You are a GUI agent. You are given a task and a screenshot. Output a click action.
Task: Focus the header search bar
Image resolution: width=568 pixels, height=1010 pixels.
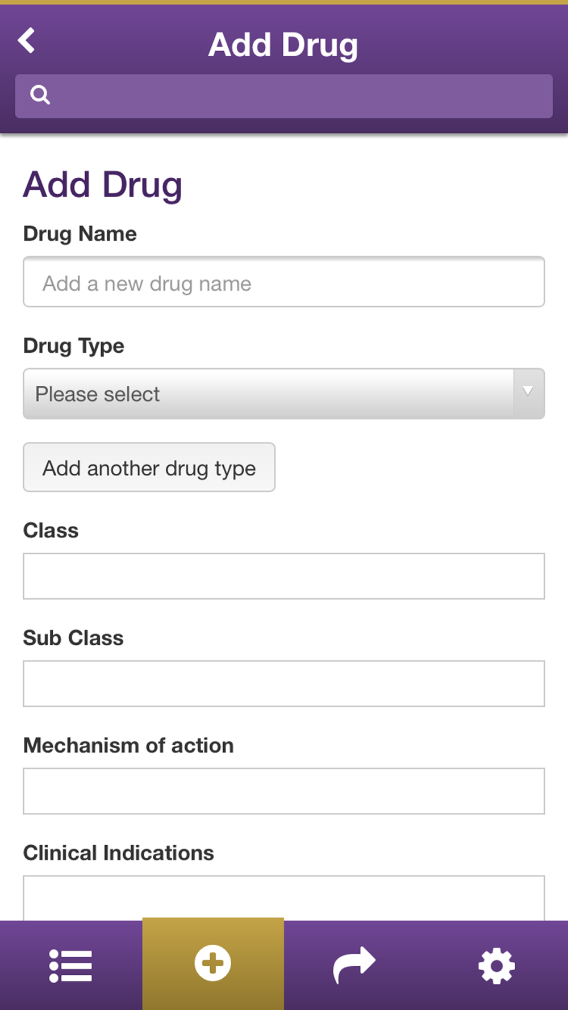[295, 96]
